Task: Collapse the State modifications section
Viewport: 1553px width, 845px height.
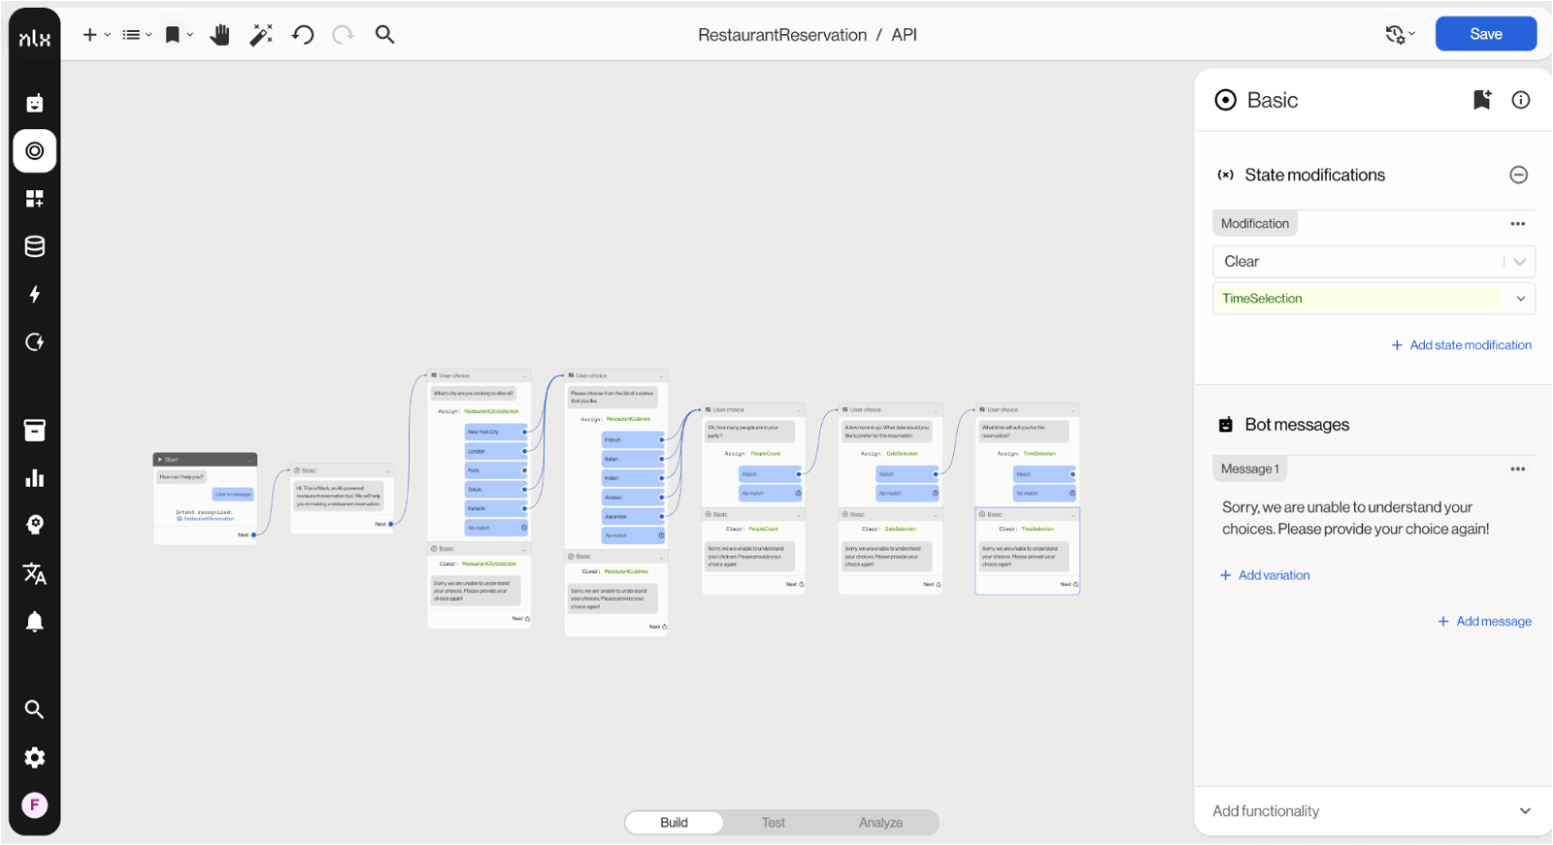Action: click(1519, 175)
